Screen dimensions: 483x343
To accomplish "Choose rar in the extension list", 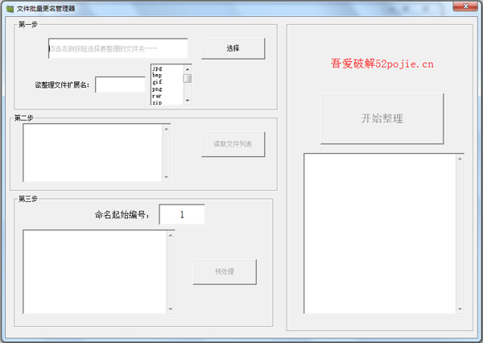I will point(158,96).
